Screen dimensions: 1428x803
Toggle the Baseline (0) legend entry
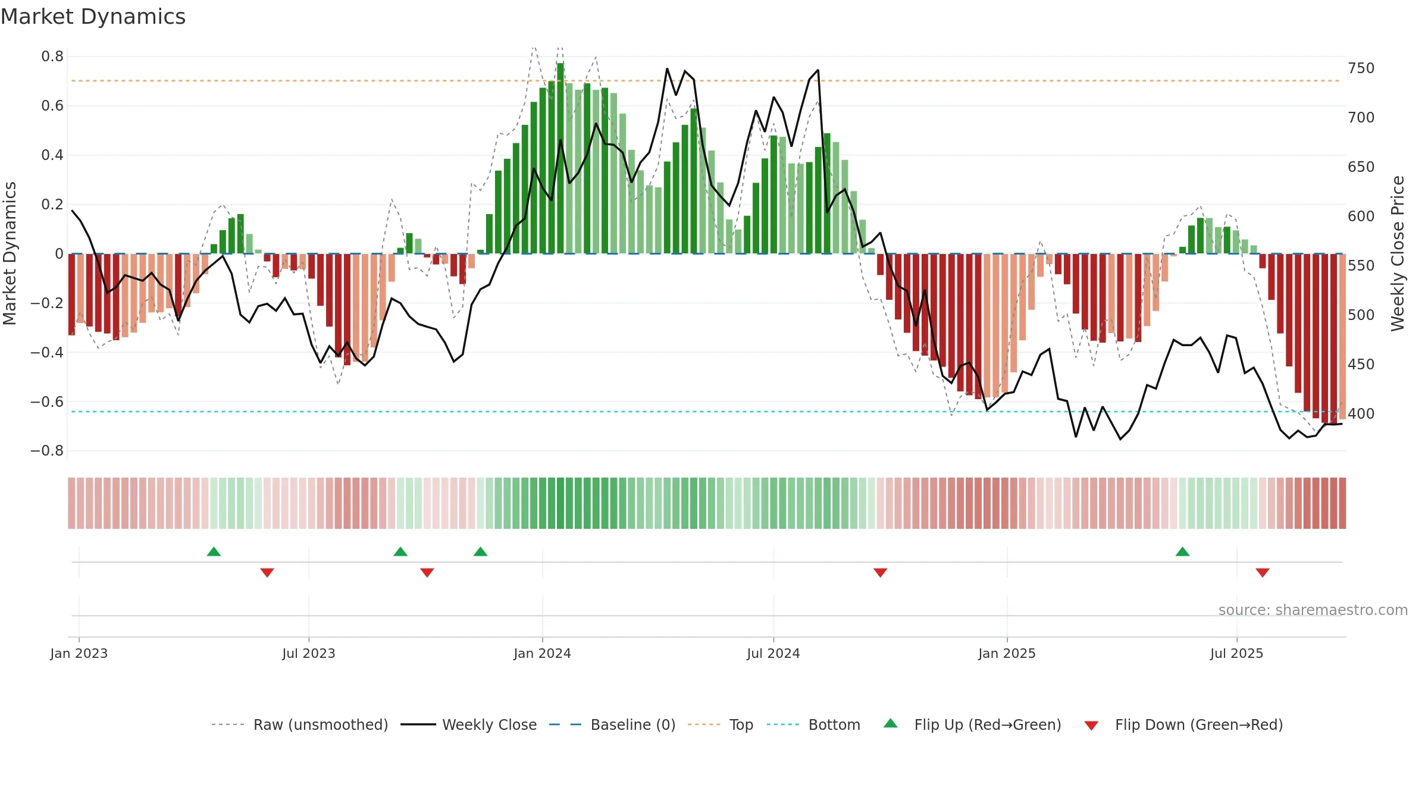click(612, 724)
